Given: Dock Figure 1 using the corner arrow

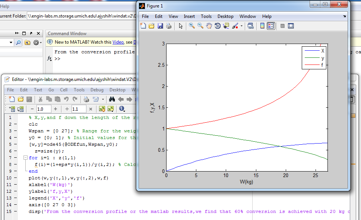Looking at the screenshot, I should (x=345, y=16).
